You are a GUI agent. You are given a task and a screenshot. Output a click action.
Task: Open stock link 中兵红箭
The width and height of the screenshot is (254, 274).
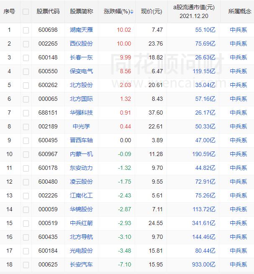[81, 223]
